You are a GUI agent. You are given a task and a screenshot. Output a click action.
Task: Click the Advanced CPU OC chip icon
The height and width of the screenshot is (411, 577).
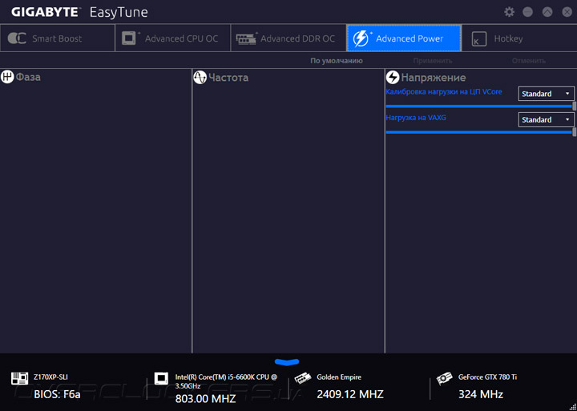coord(131,38)
